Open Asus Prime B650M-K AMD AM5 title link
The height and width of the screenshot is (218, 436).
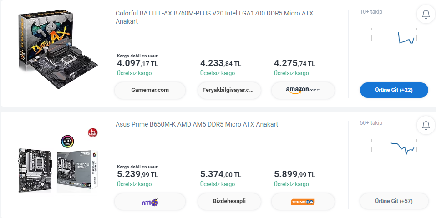(197, 124)
